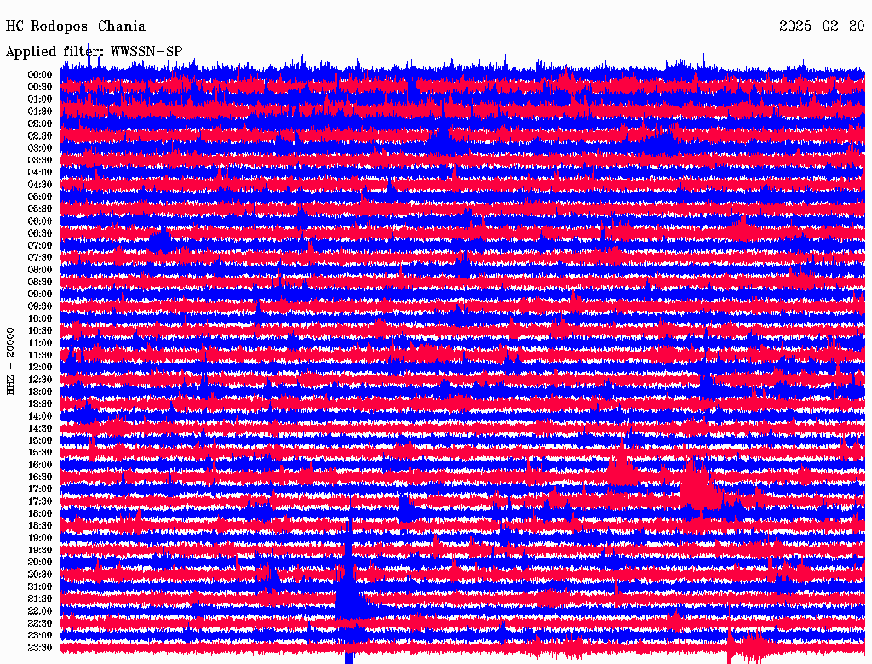Screen dimensions: 872x664
Task: Select the 19:30 time row label
Action: point(40,551)
